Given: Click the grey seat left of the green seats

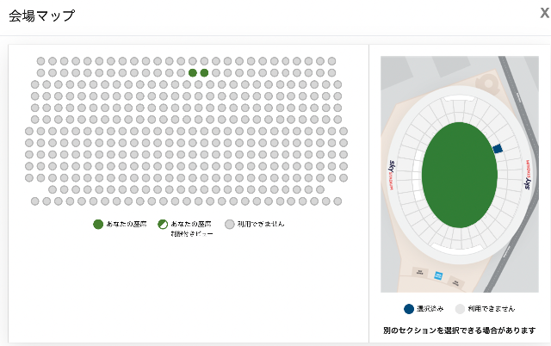Looking at the screenshot, I should point(181,72).
